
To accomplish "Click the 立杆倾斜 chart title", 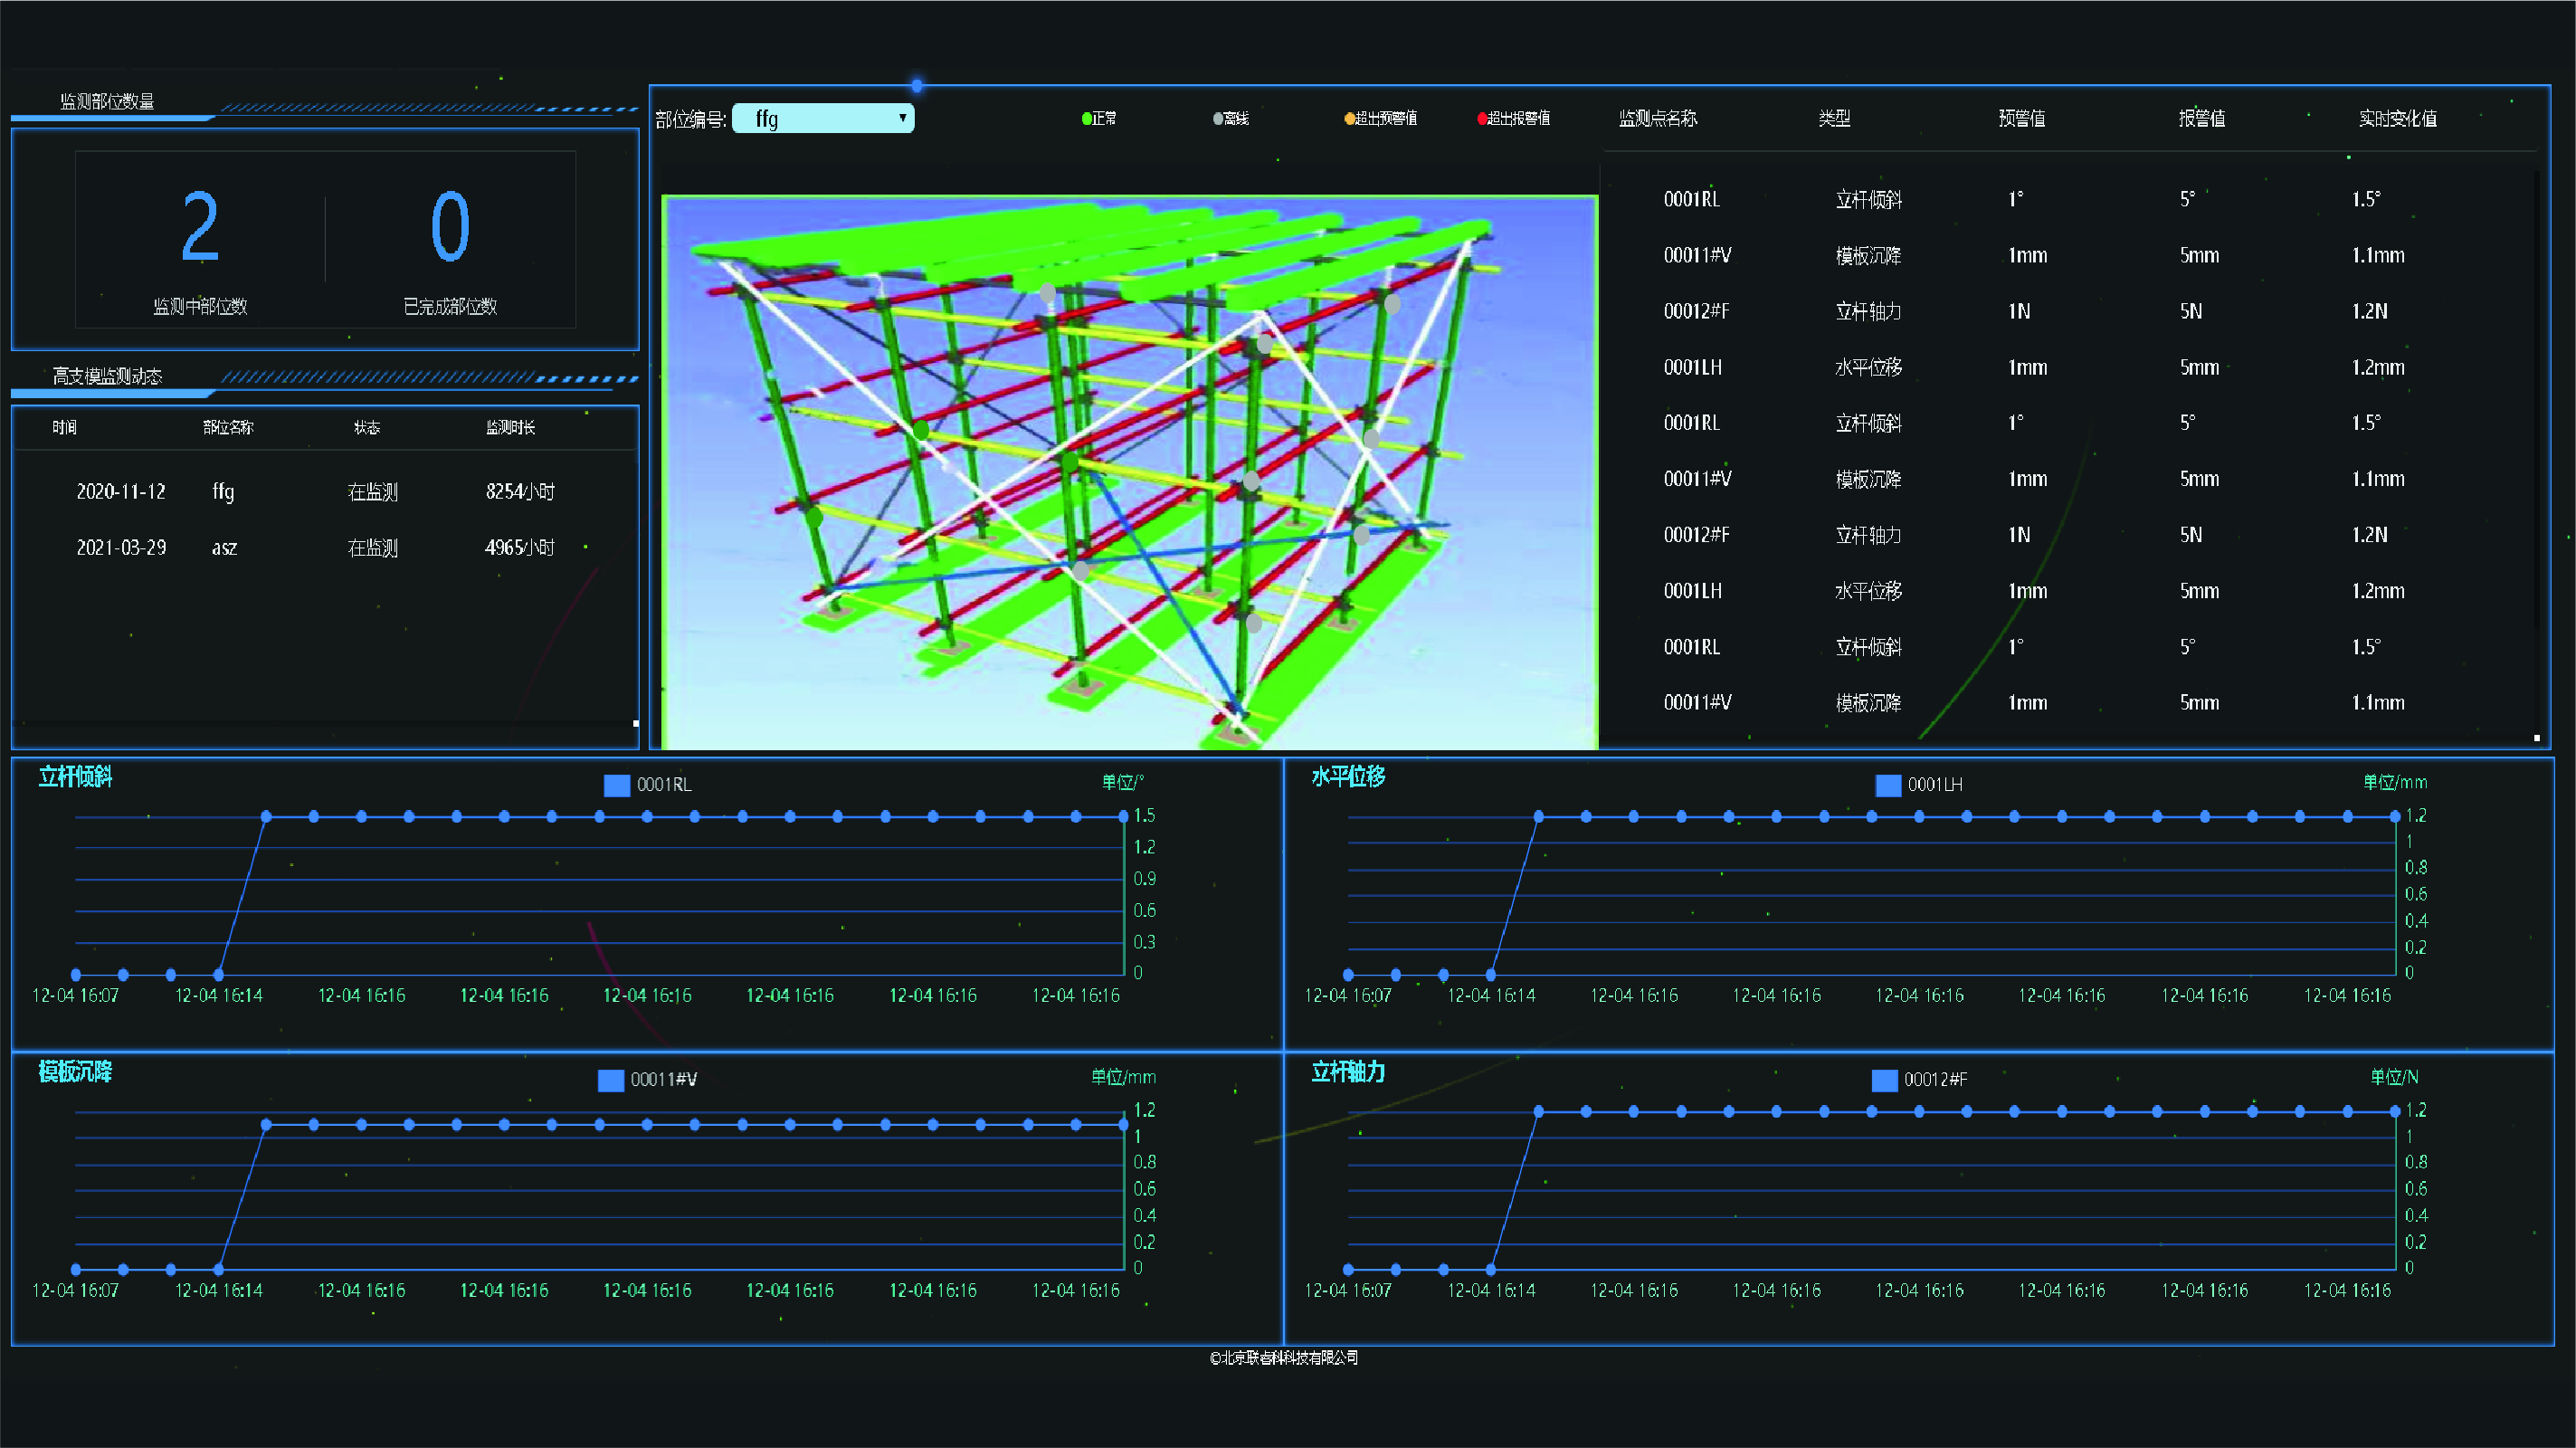I will coord(75,777).
